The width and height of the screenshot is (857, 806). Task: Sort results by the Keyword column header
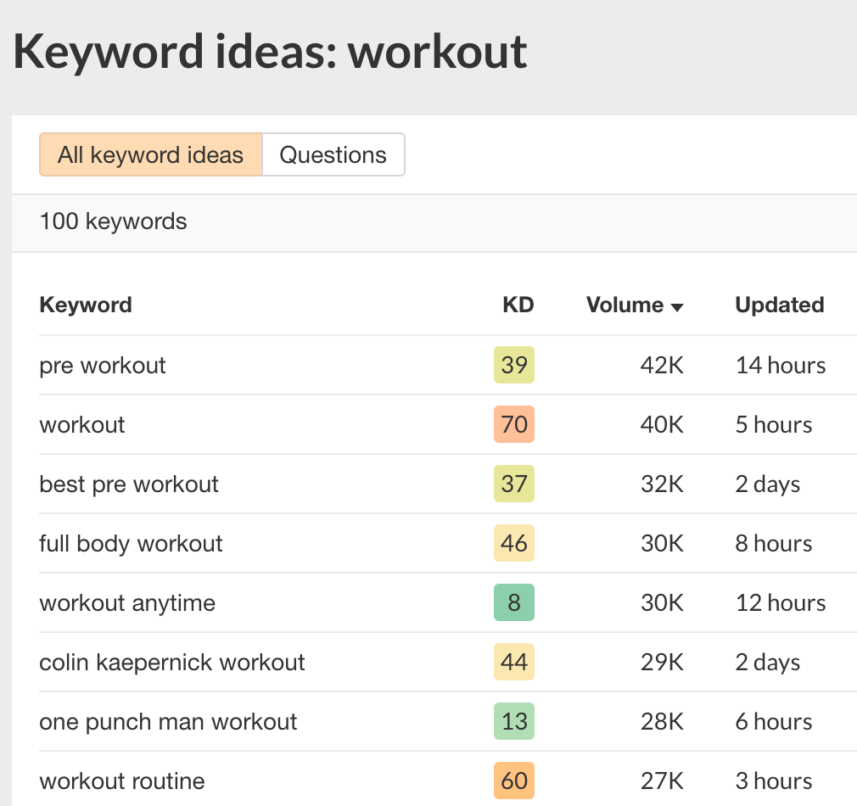pos(85,305)
